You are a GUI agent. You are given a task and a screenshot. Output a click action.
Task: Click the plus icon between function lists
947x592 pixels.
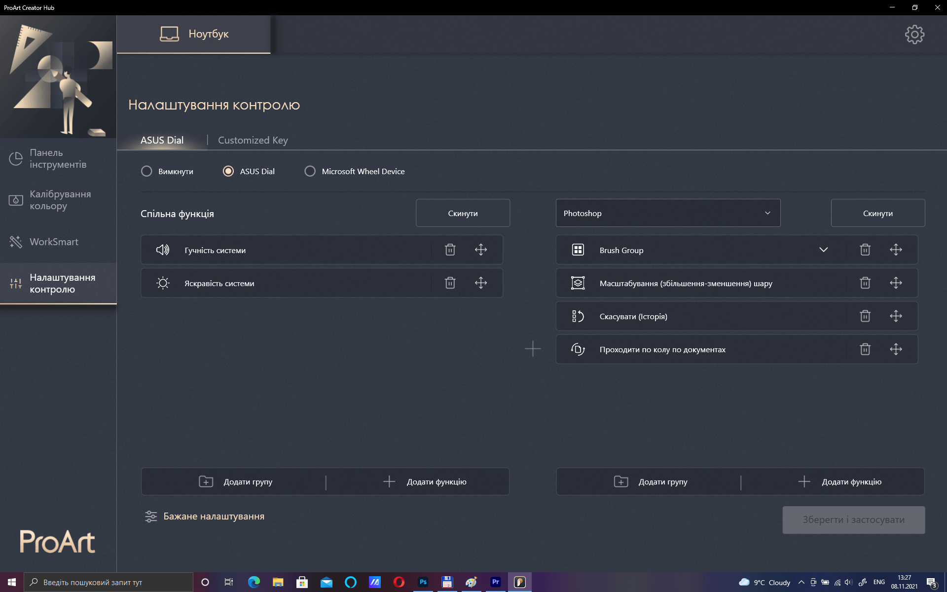coord(533,349)
